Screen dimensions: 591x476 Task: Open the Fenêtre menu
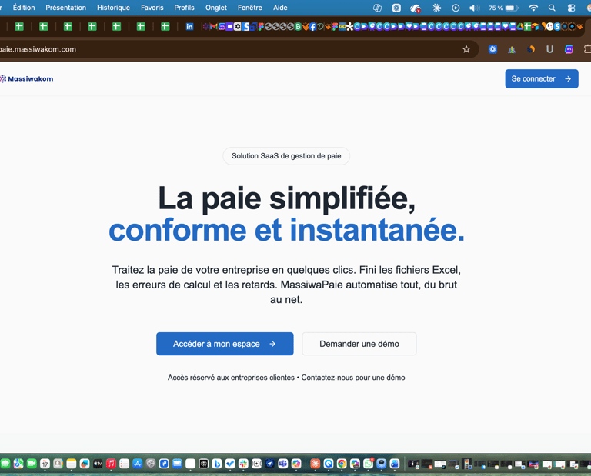pyautogui.click(x=249, y=8)
